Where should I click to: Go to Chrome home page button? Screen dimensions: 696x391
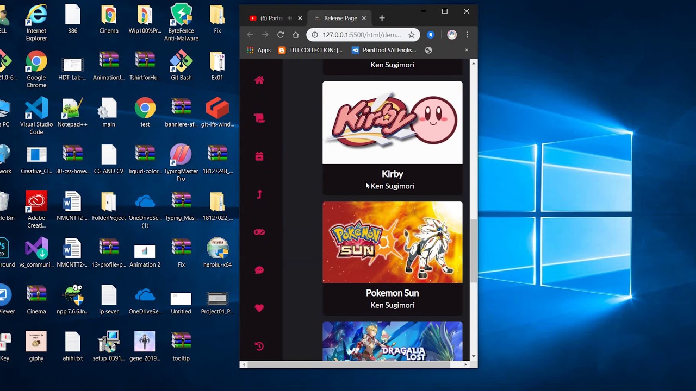coord(296,35)
